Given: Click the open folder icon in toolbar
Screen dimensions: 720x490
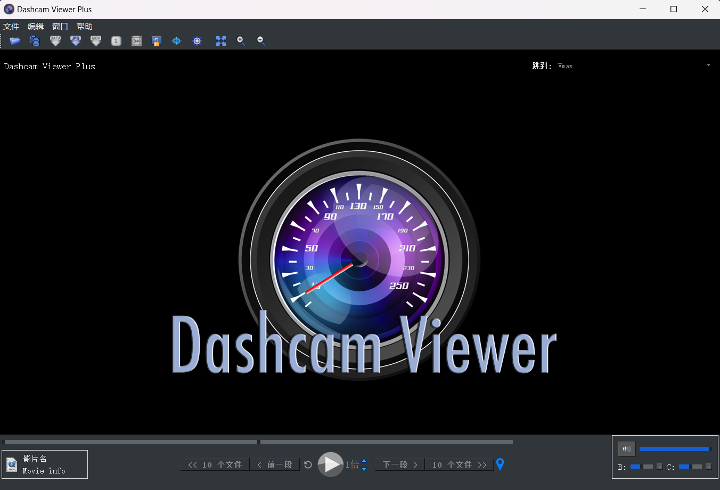Looking at the screenshot, I should pos(15,41).
